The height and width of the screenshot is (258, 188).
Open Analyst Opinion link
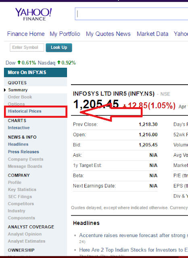(x=25, y=234)
